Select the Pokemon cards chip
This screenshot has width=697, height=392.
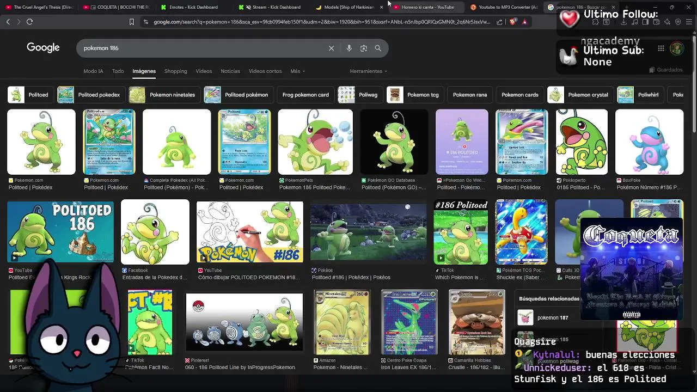coord(520,95)
